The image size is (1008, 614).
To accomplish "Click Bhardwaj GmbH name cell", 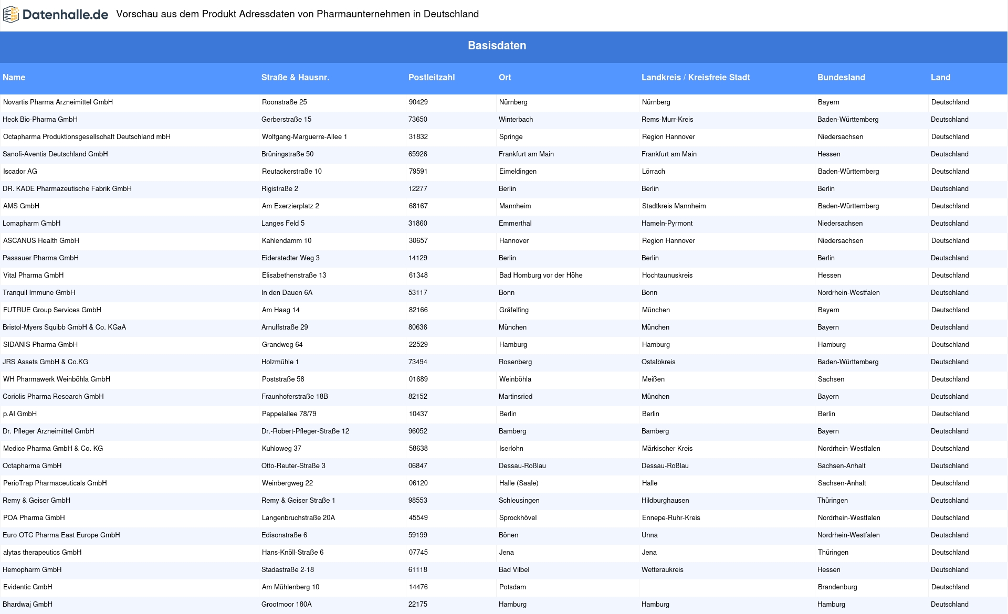I will 27,605.
